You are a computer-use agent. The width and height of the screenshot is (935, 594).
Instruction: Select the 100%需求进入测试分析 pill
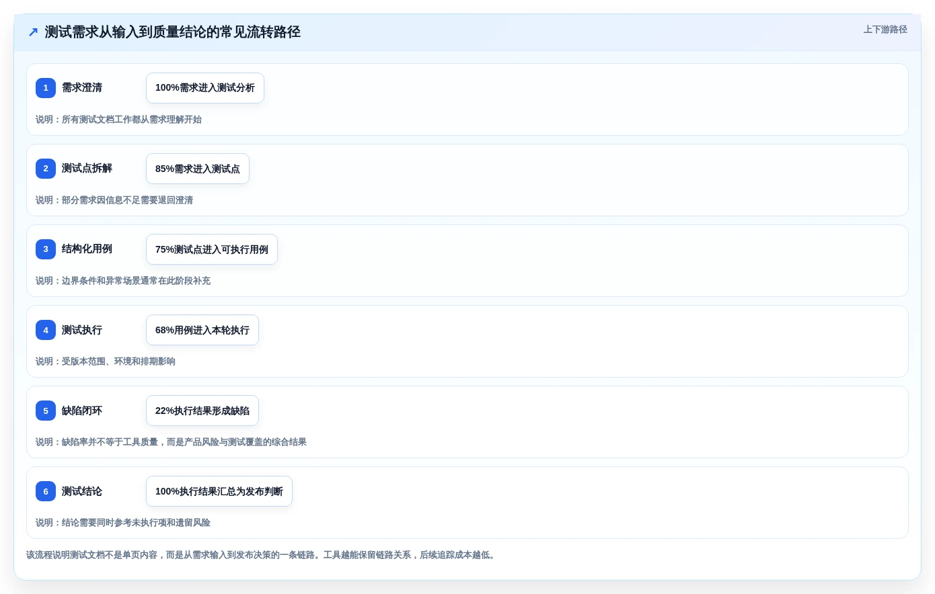(x=205, y=88)
